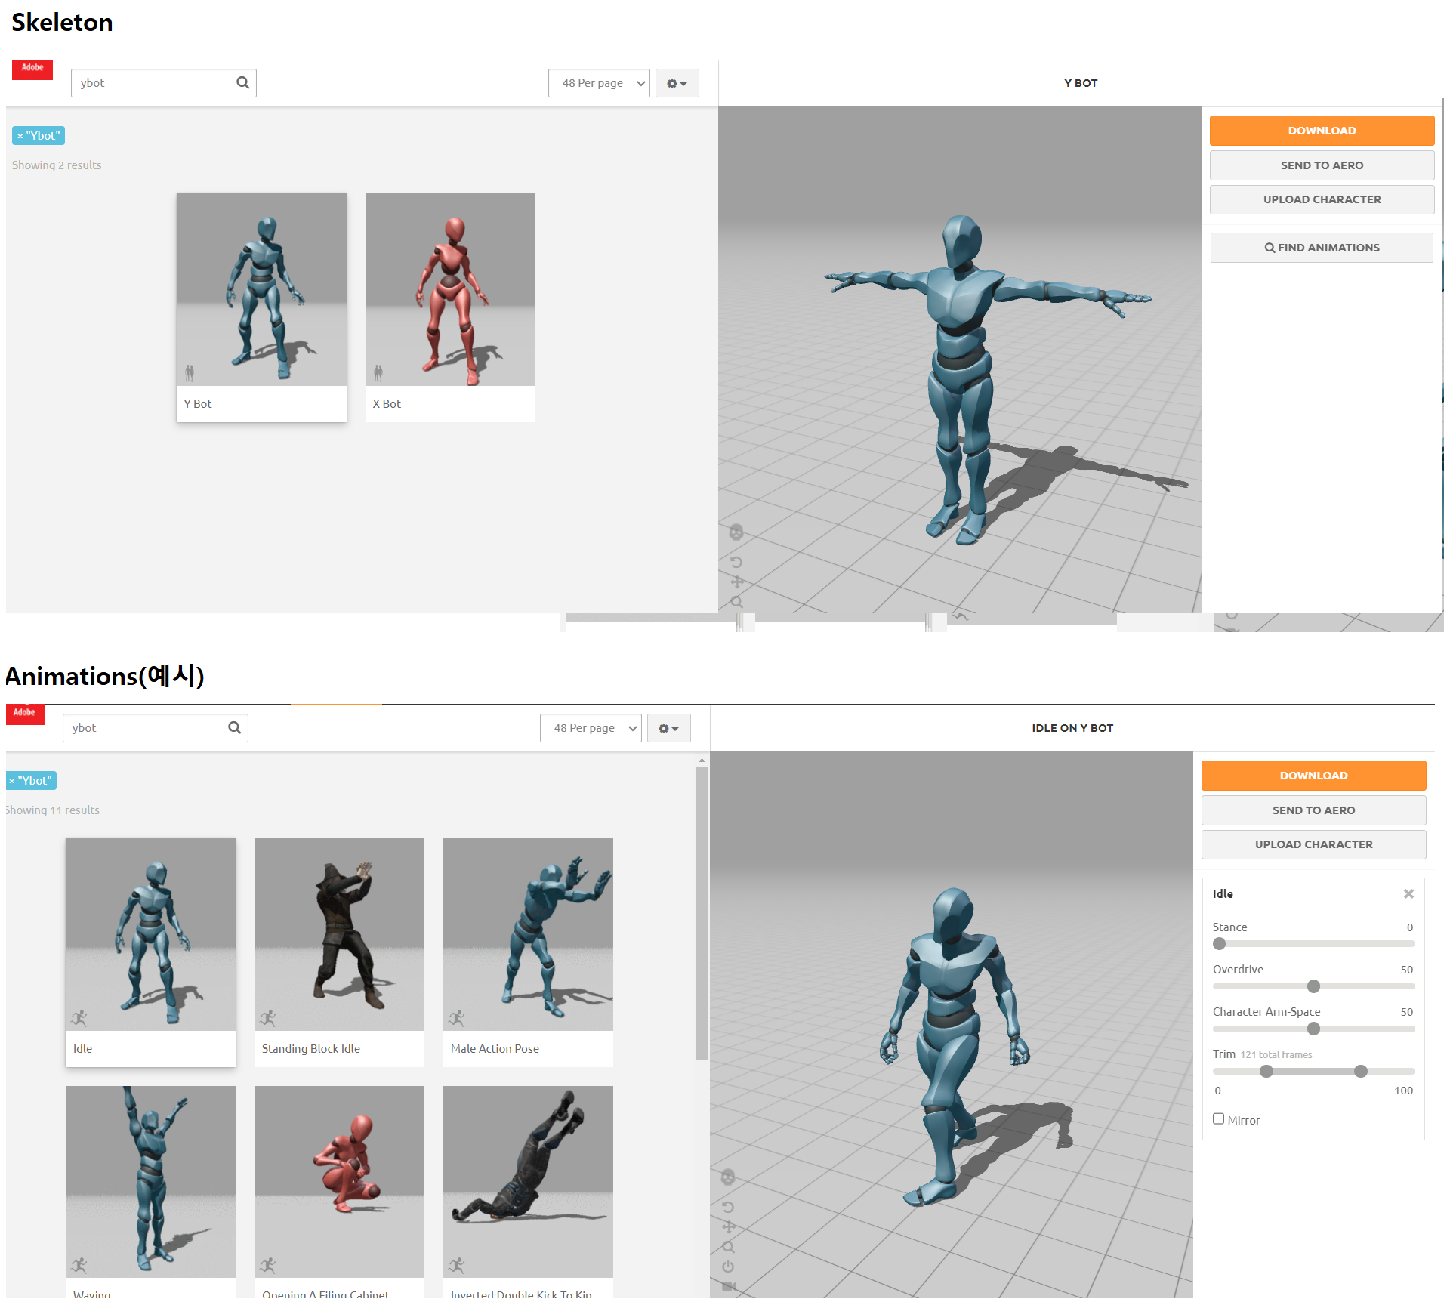The height and width of the screenshot is (1302, 1450).
Task: Click "121 total frames" label
Action: point(1276,1054)
